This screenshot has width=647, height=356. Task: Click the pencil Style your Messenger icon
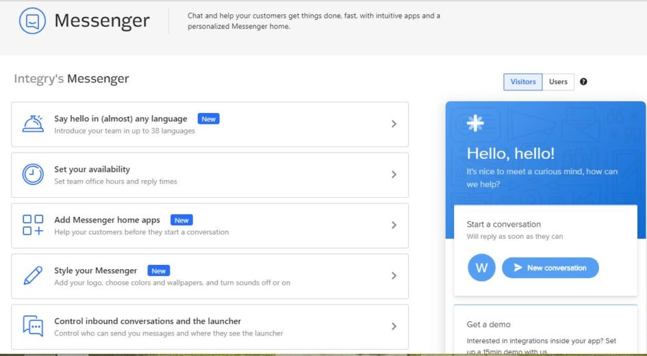coord(33,276)
